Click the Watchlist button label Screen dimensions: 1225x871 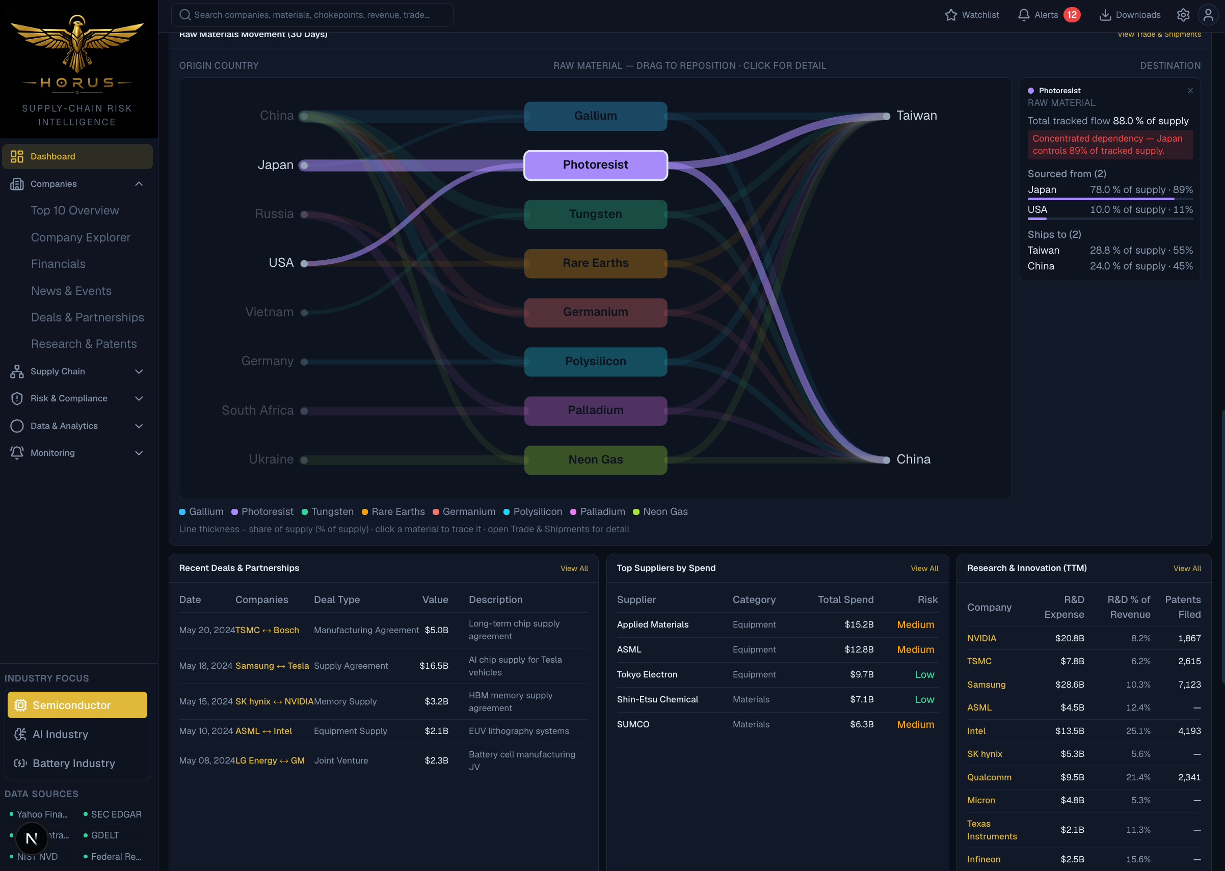click(x=980, y=15)
